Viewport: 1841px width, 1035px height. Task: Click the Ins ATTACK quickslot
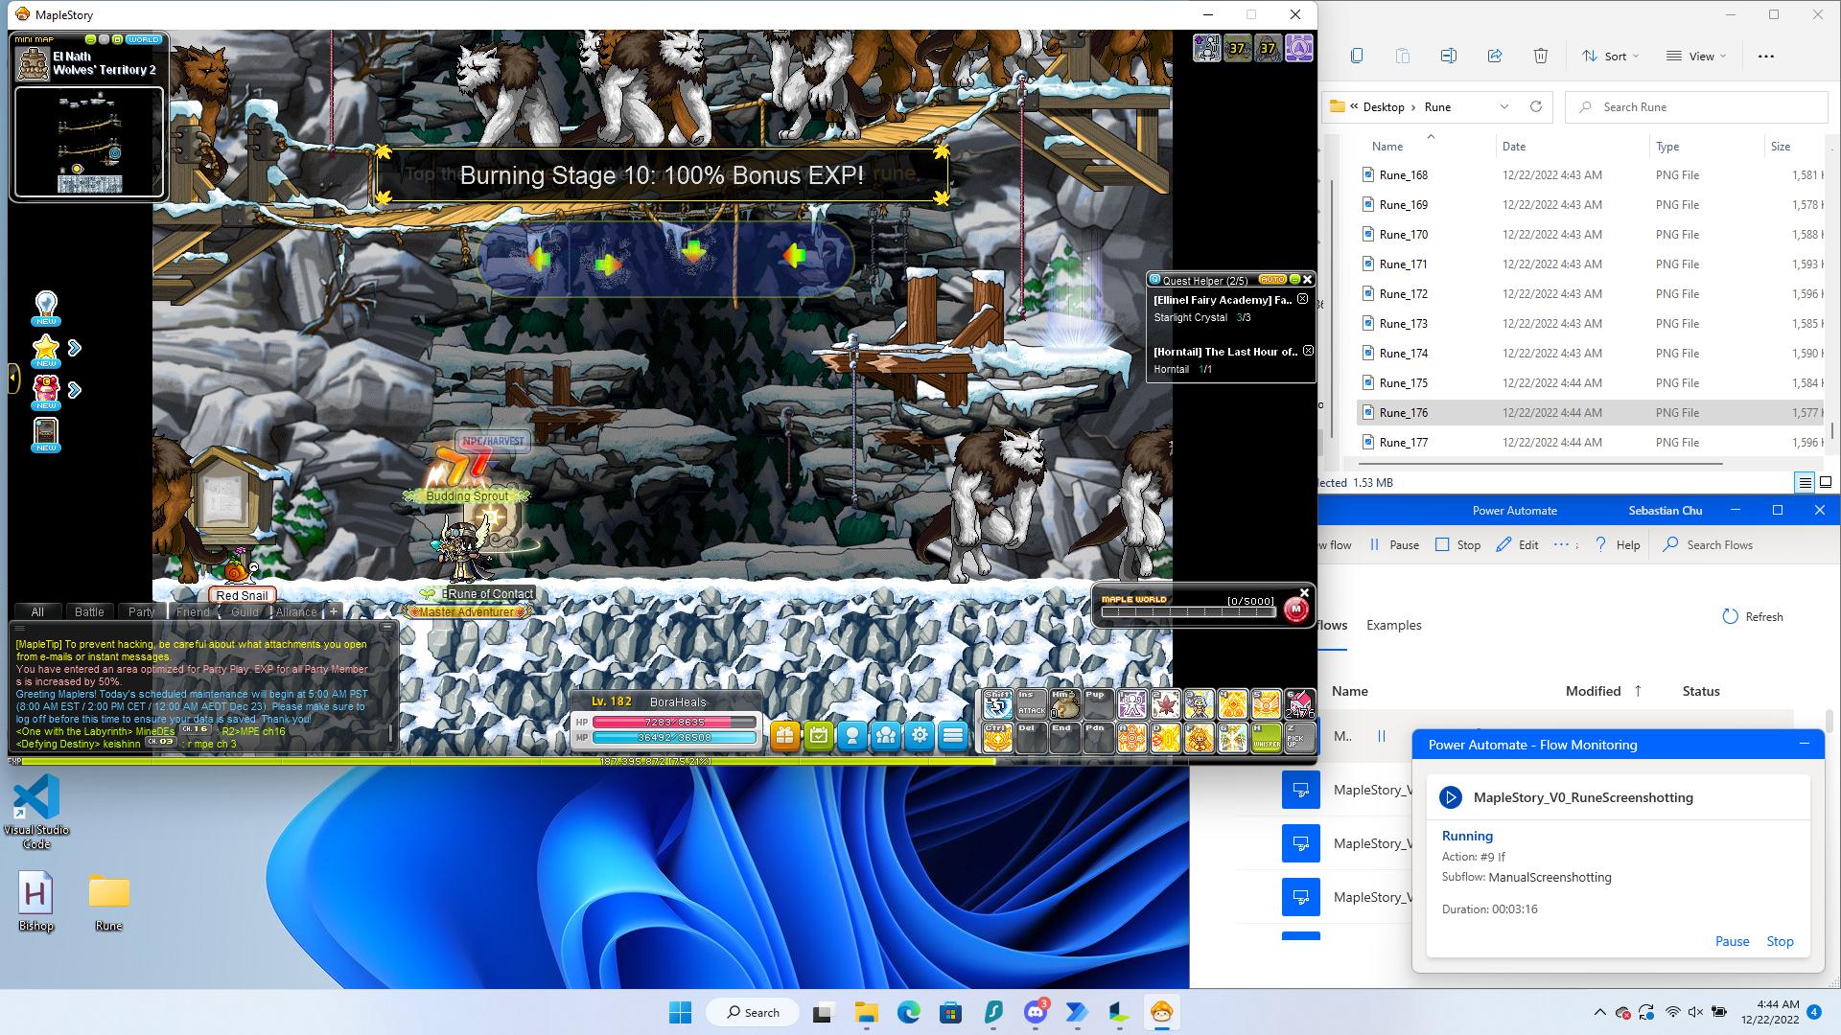pos(1032,704)
